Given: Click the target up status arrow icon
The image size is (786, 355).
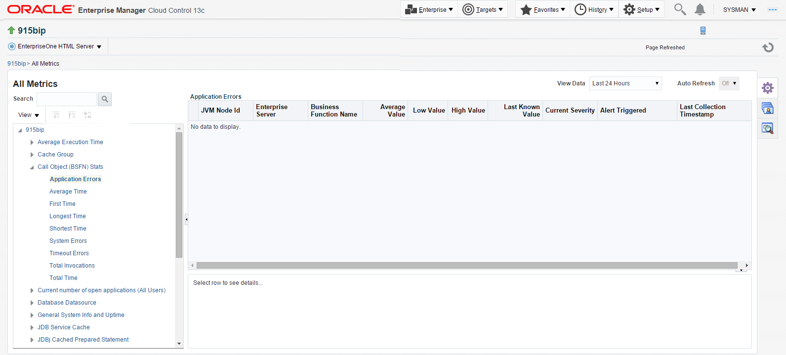Looking at the screenshot, I should 11,31.
